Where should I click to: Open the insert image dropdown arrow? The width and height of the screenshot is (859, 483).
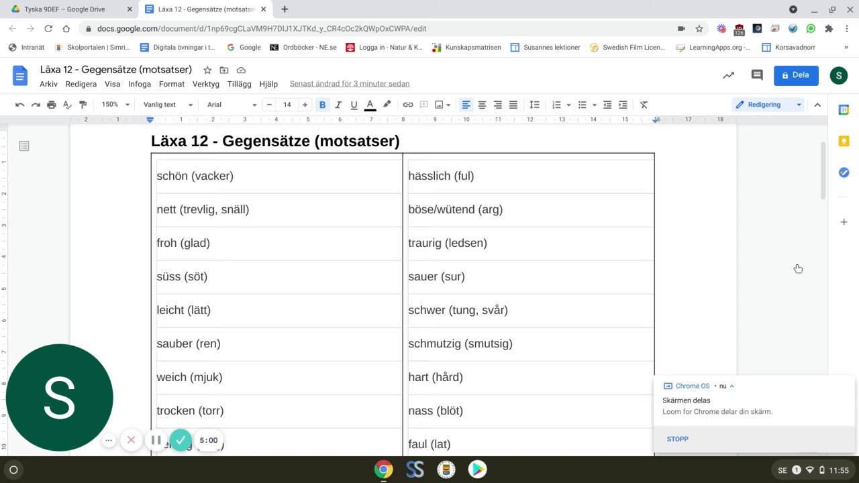(448, 105)
